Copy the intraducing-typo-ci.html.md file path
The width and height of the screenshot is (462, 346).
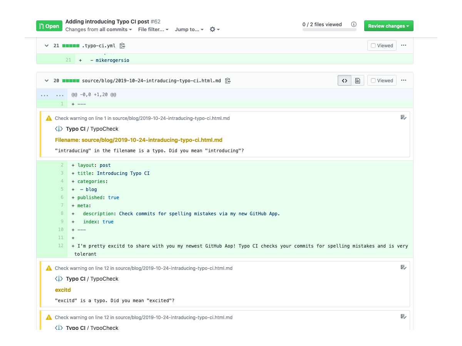(x=228, y=81)
